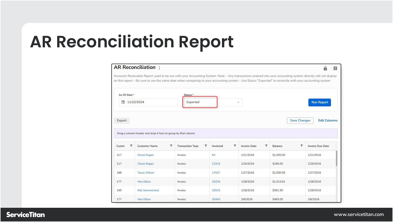The height and width of the screenshot is (222, 393).
Task: Open the legend icon at top right
Action: pos(335,68)
